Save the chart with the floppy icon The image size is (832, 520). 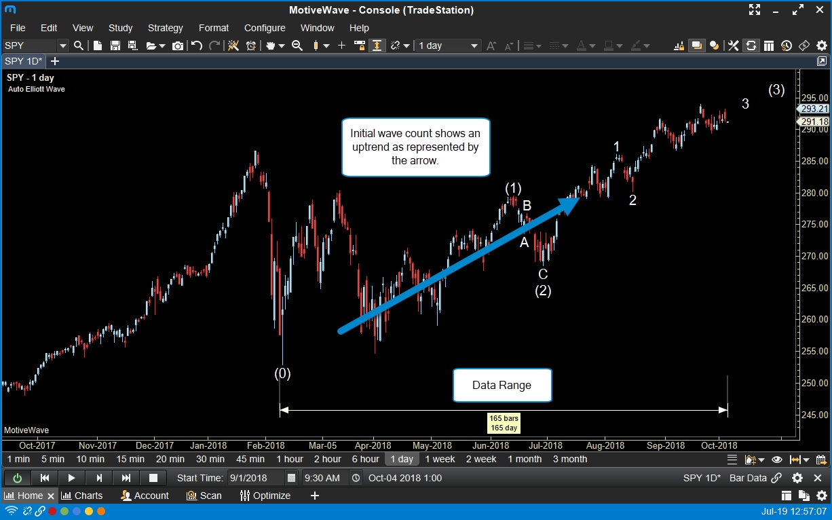[x=115, y=45]
